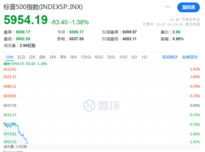The width and height of the screenshot is (205, 152).
Task: Switch to the 周K weekly chart
Action: pyautogui.click(x=43, y=57)
